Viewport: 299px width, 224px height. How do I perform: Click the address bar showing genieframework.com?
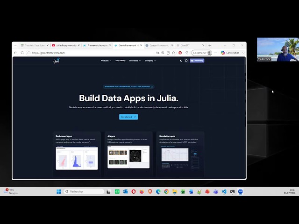(92, 53)
